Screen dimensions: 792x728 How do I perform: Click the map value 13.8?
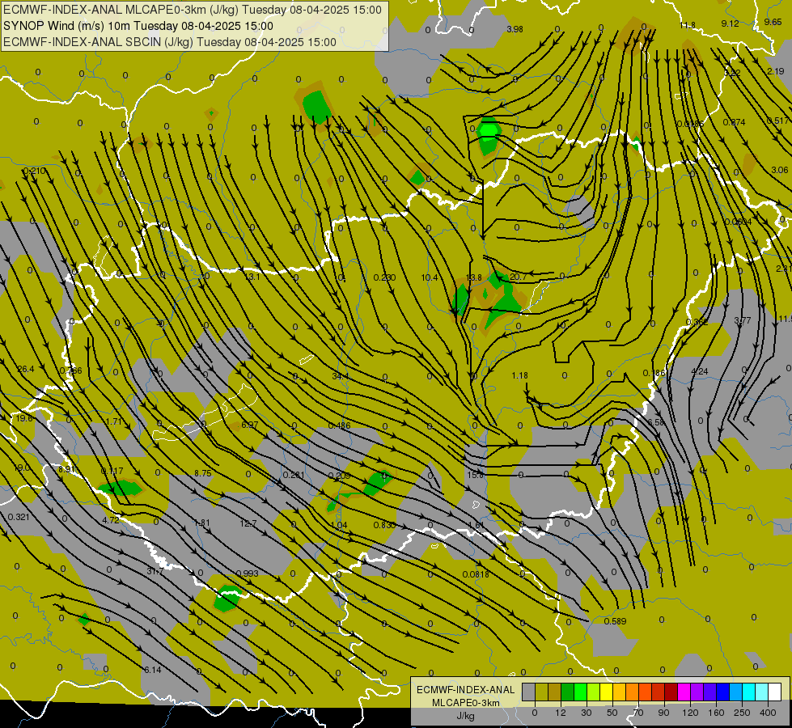click(x=473, y=277)
